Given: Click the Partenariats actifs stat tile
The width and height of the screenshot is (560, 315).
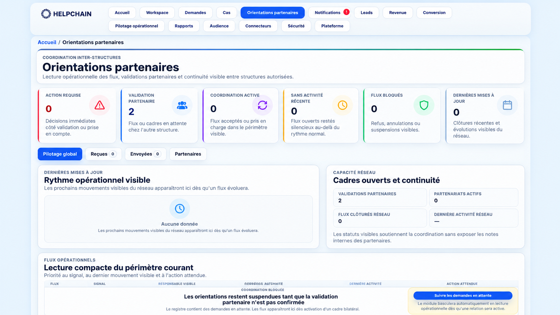Looking at the screenshot, I should [473, 198].
